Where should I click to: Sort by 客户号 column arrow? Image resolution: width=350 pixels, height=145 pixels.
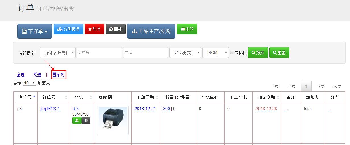(x=34, y=97)
